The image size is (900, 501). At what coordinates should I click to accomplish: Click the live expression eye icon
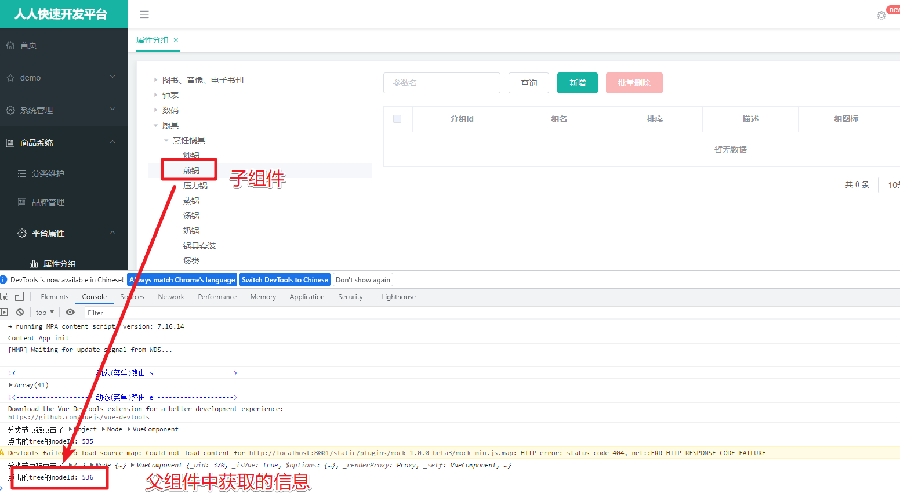pos(70,313)
